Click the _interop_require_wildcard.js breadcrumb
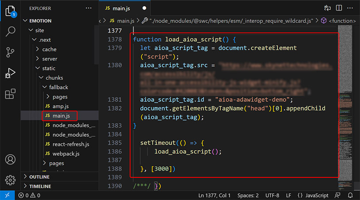 pos(227,21)
